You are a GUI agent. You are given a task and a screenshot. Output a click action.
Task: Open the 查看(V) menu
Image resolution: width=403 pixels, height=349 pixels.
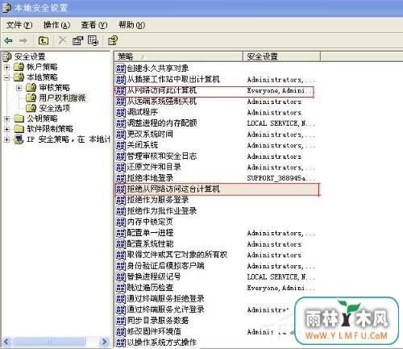tap(94, 25)
